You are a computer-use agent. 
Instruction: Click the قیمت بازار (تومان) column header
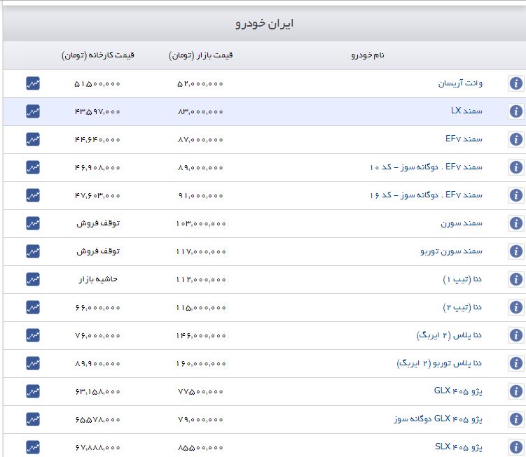(x=200, y=55)
